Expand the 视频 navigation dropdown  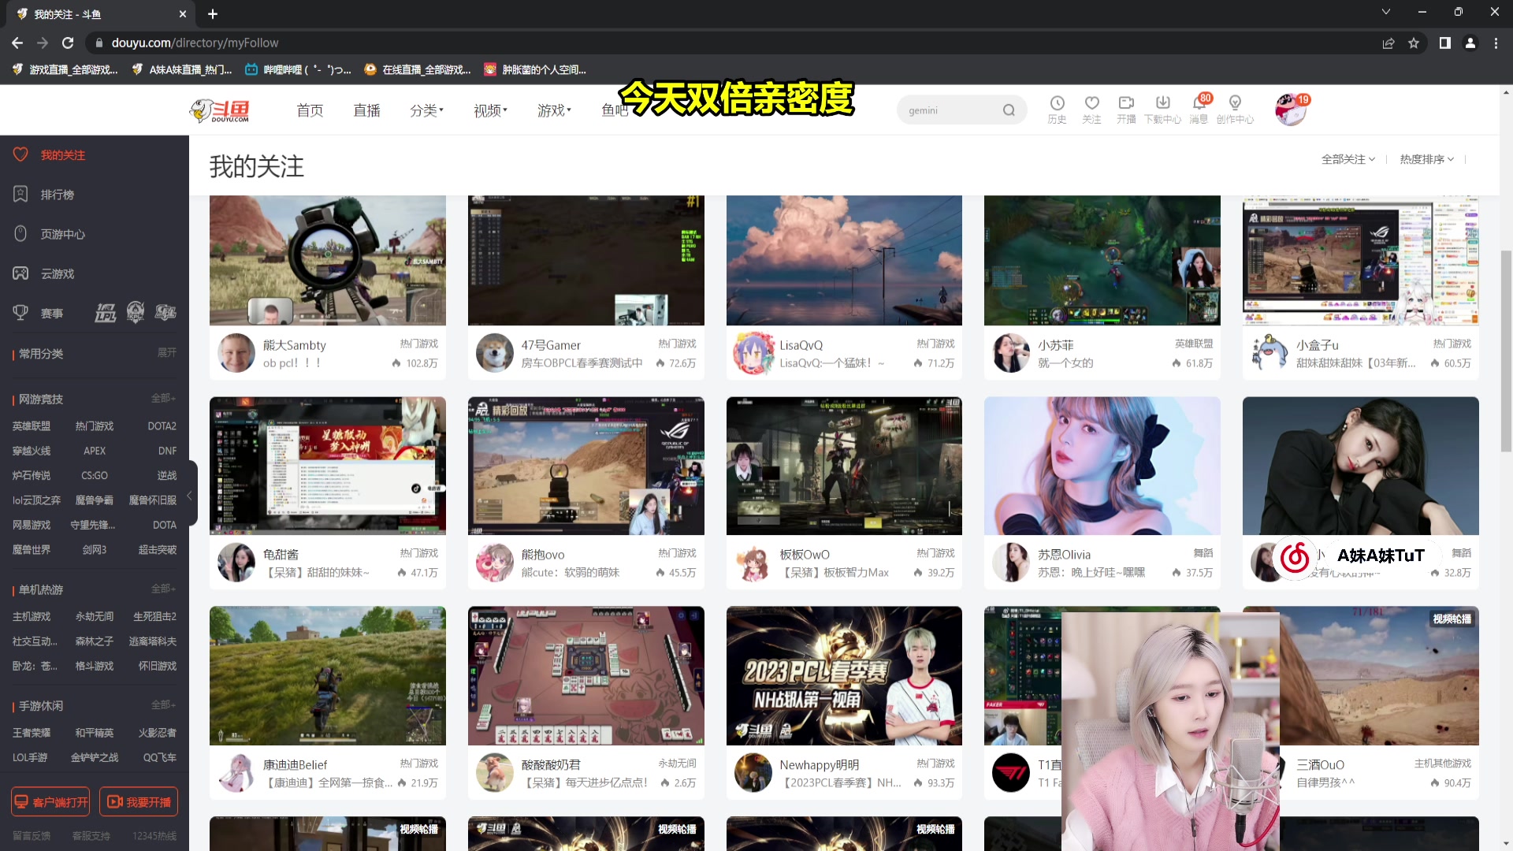[x=491, y=110]
